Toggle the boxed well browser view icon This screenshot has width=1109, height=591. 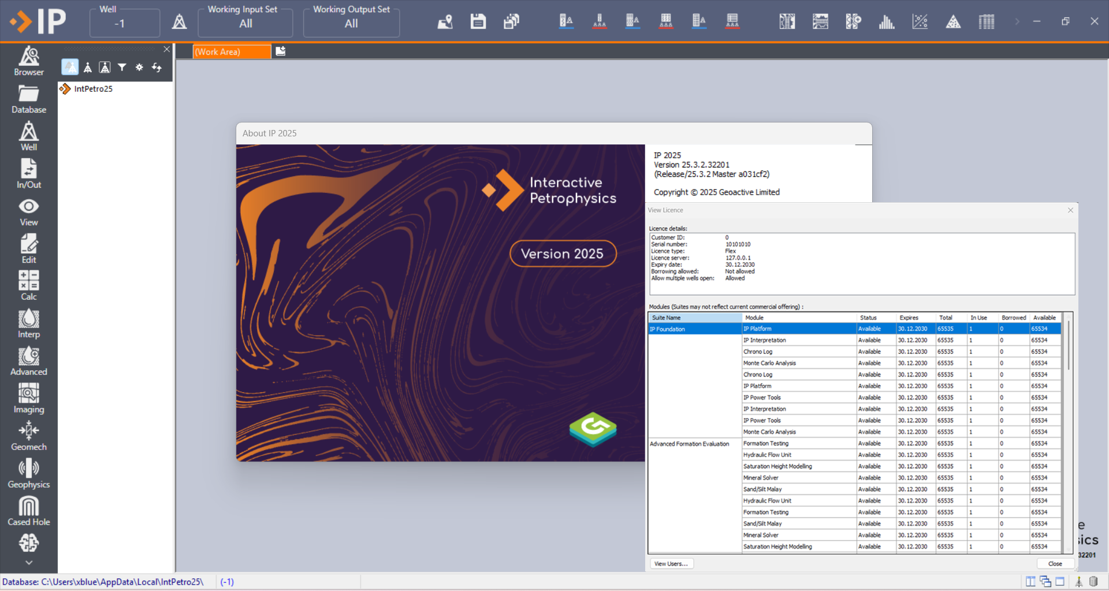[105, 68]
